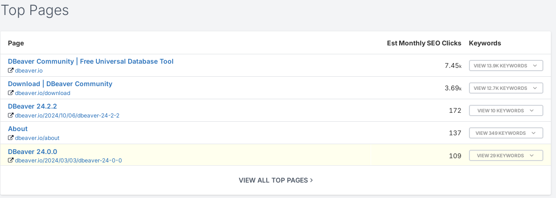Image resolution: width=556 pixels, height=198 pixels.
Task: Open the DBeaver 24.0.0 page title link
Action: [32, 152]
